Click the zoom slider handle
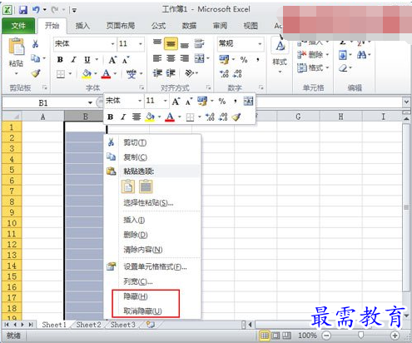The width and height of the screenshot is (412, 343). click(360, 335)
